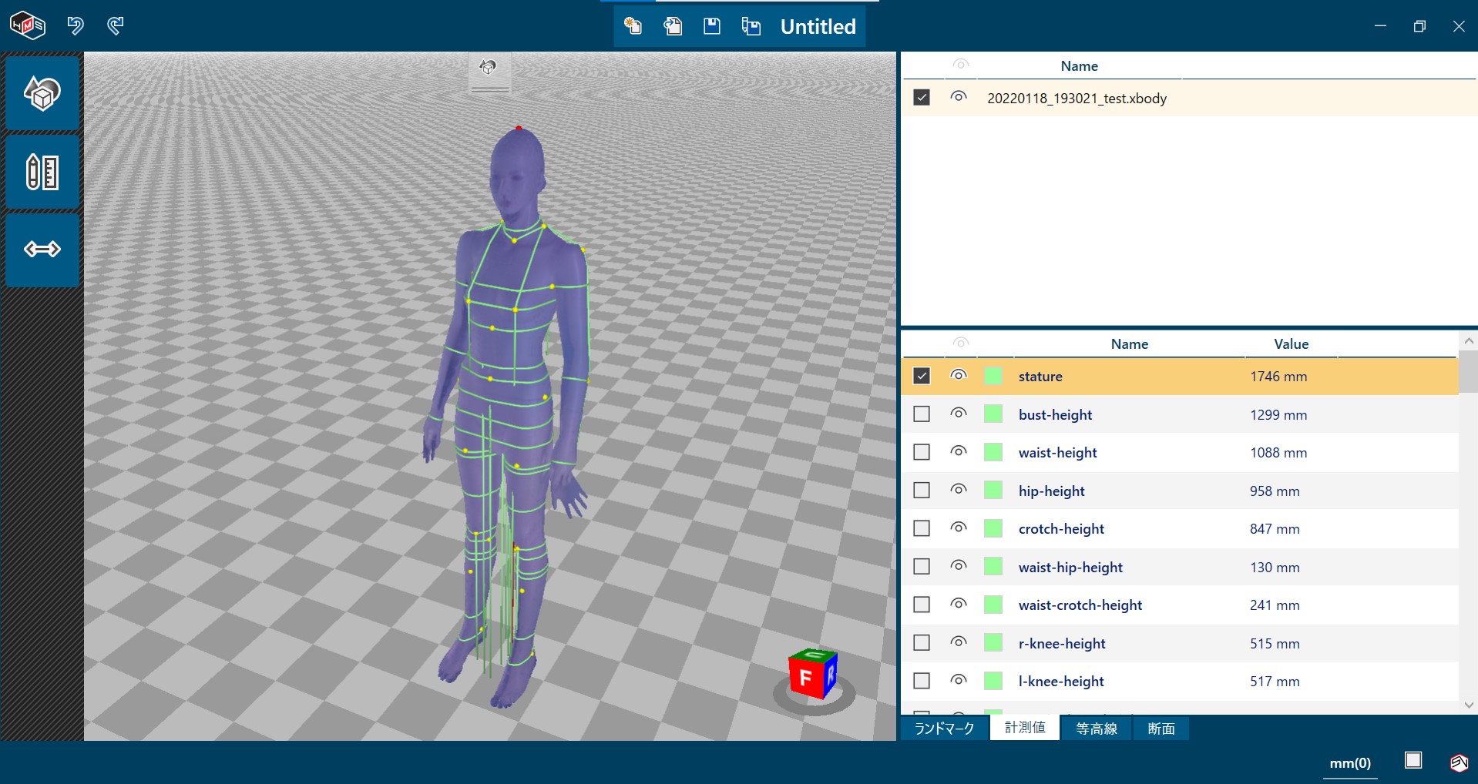Check the l-knee-height checkbox

(x=922, y=681)
